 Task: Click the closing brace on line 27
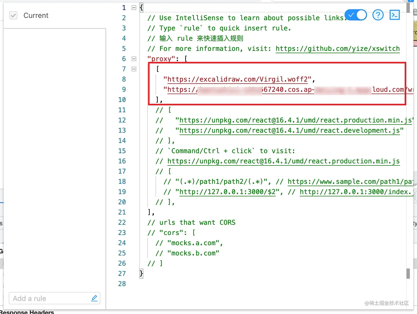tap(141, 274)
